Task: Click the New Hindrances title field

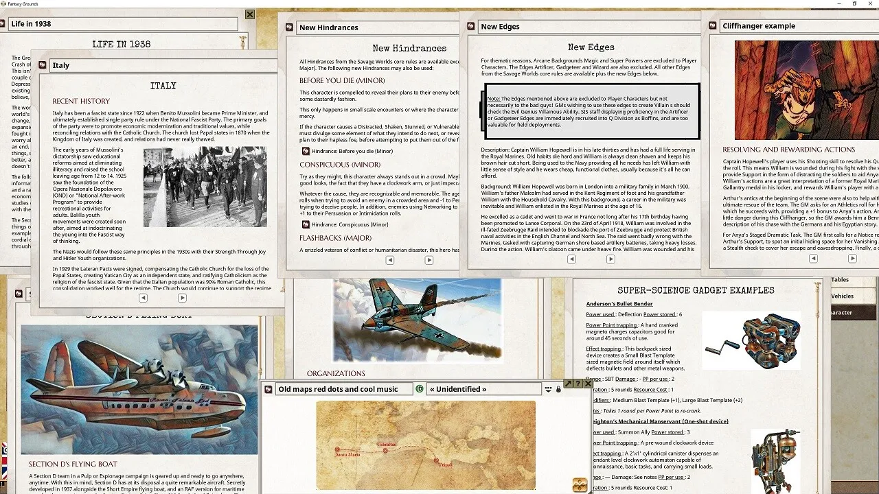Action: pyautogui.click(x=378, y=27)
